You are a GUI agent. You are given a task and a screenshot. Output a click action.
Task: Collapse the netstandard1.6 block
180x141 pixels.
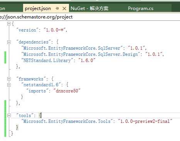tap(9, 85)
